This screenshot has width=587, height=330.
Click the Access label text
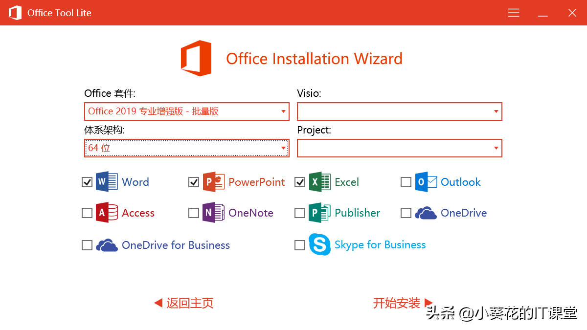138,213
